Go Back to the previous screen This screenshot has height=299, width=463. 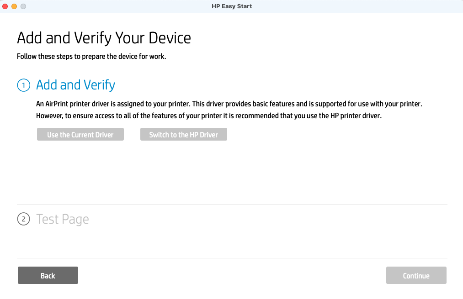coord(48,275)
